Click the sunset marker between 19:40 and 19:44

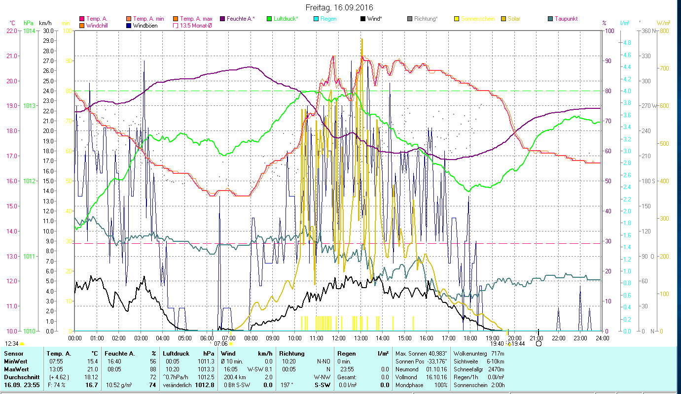click(509, 344)
